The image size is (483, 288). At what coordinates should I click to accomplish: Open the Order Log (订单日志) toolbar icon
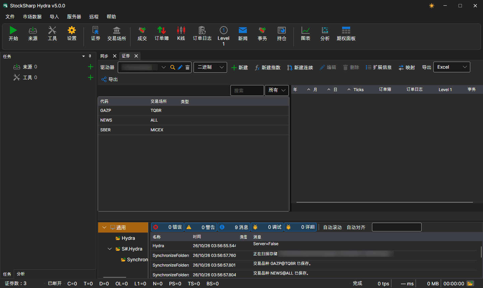click(202, 30)
